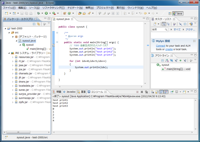Collapse the src folder node
Image resolution: width=200 pixels, height=142 pixels.
pyautogui.click(x=9, y=33)
